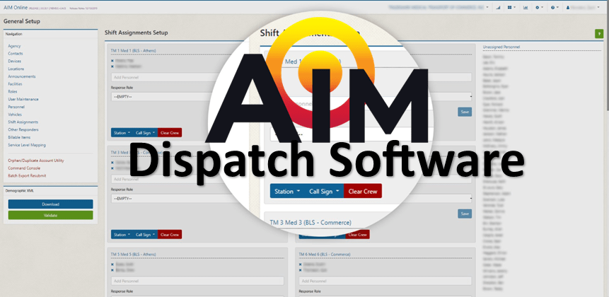This screenshot has width=609, height=297.
Task: Open the question-mark help menu in top bar
Action: coord(555,7)
